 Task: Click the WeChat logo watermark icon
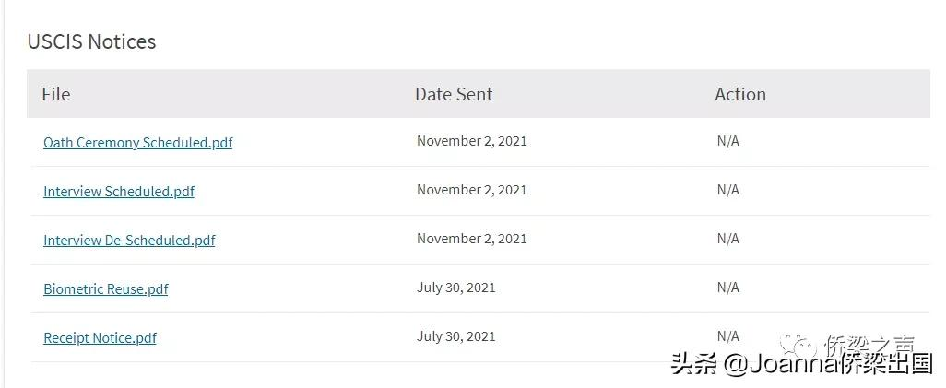[798, 347]
